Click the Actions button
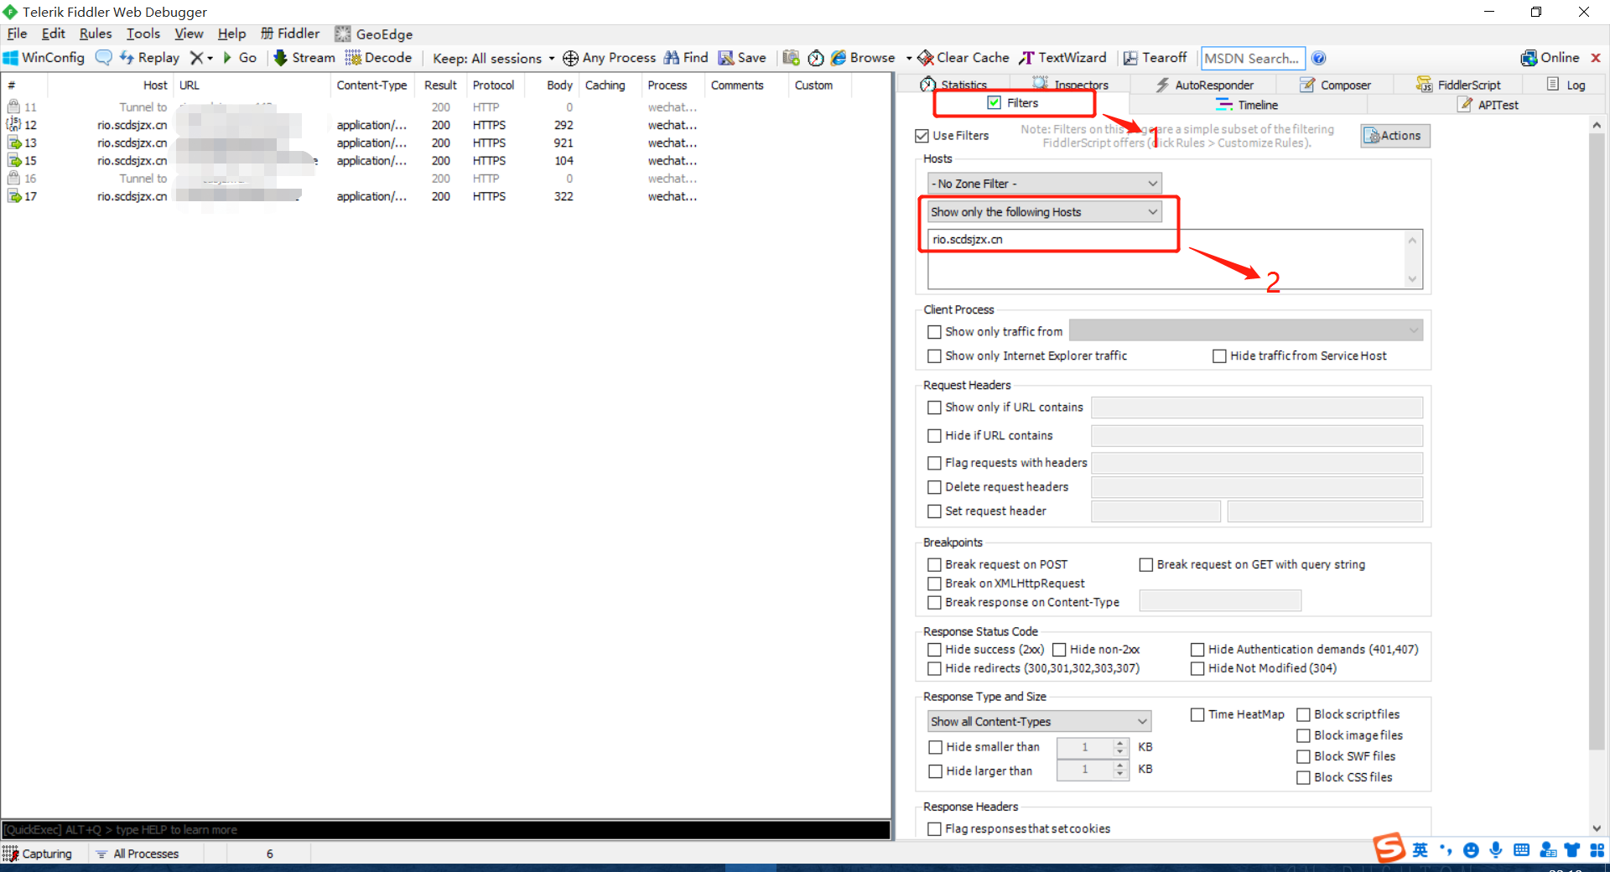 pos(1394,136)
